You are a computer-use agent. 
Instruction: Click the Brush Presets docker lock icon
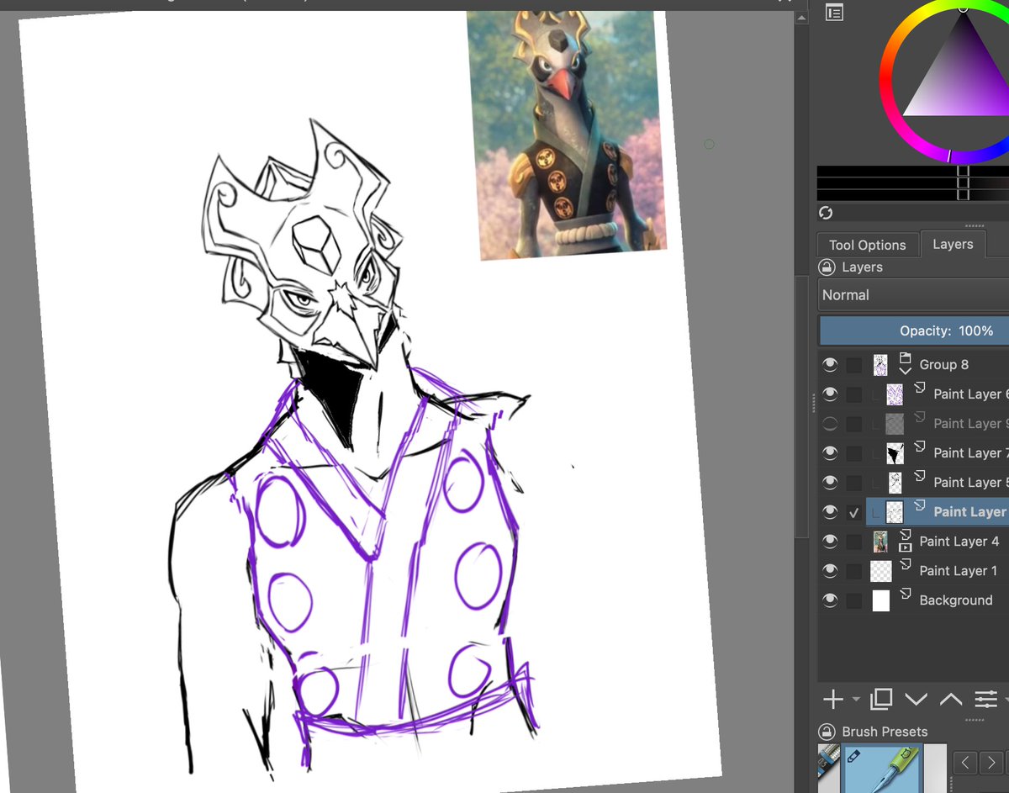827,731
